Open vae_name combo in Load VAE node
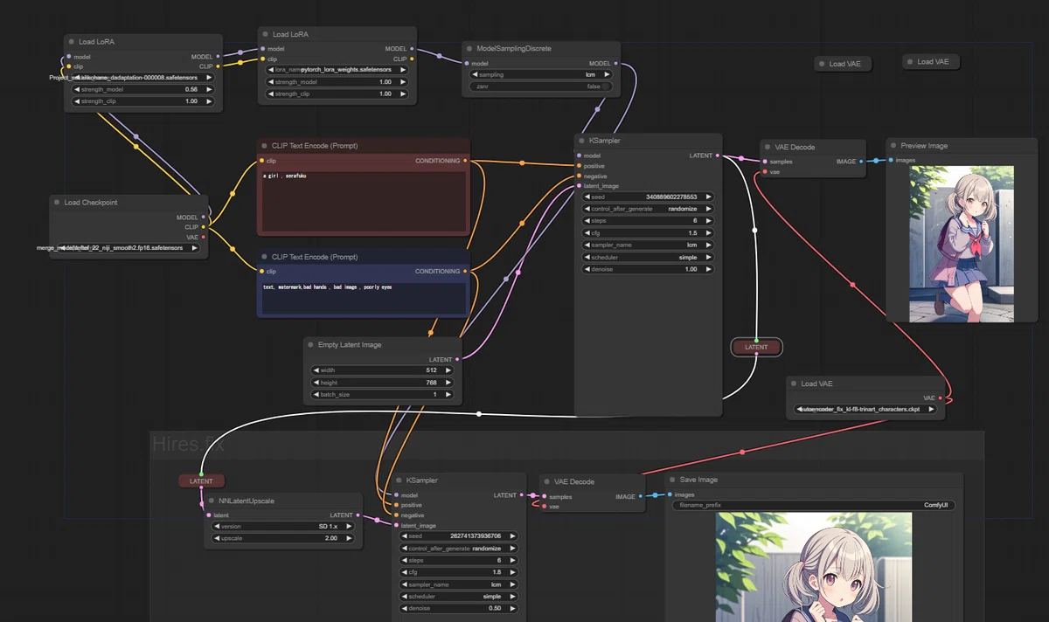 (x=865, y=409)
